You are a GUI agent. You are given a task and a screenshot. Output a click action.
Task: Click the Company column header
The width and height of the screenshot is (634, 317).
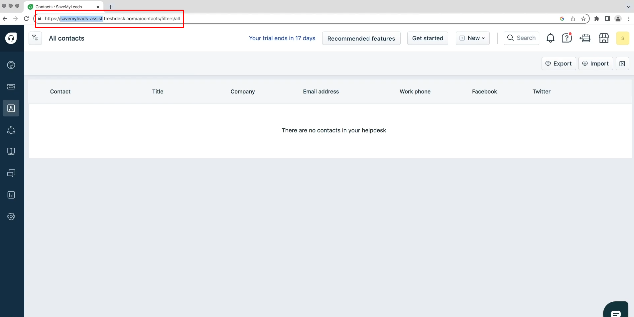243,91
